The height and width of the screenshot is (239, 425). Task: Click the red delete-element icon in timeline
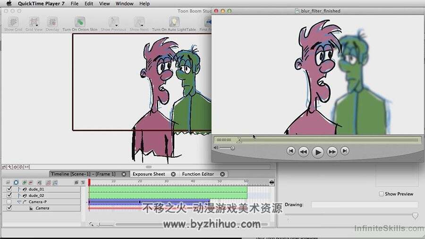(31, 182)
